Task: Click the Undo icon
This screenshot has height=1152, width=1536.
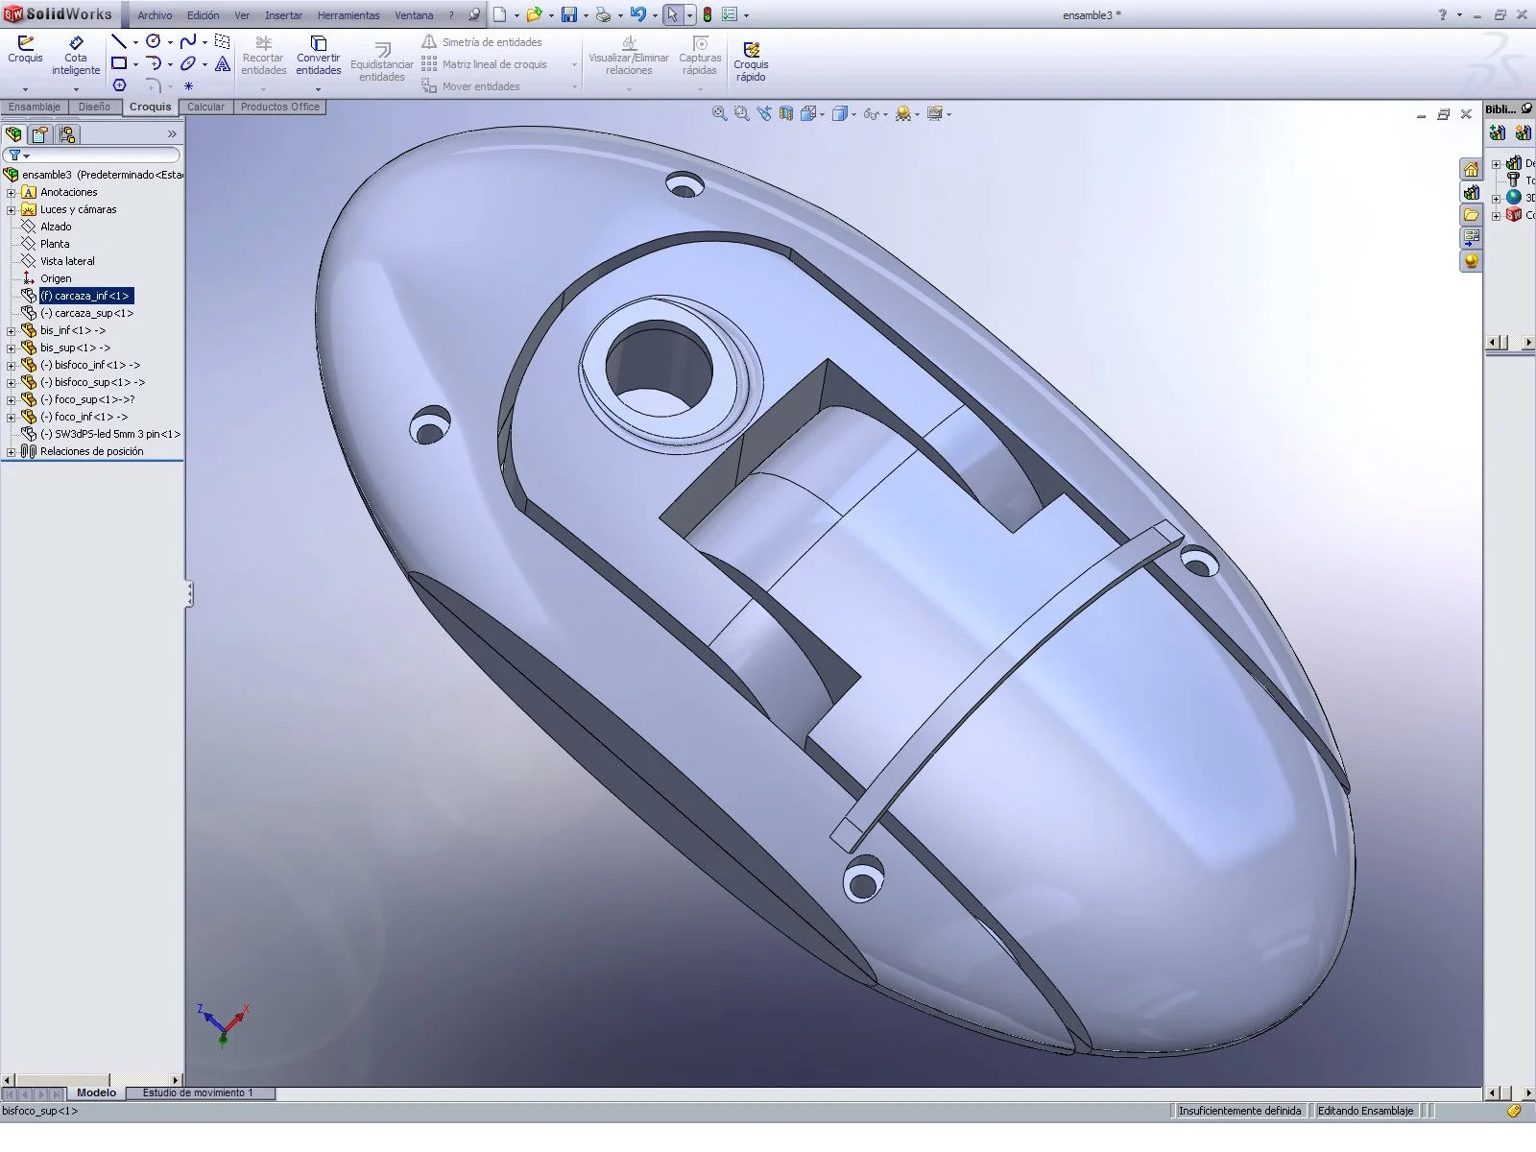Action: [638, 14]
